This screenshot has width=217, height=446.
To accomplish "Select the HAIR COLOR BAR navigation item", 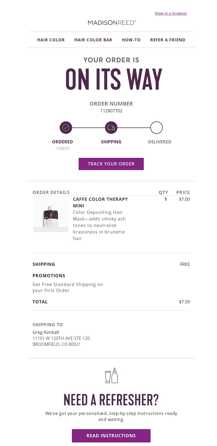I will click(x=93, y=40).
